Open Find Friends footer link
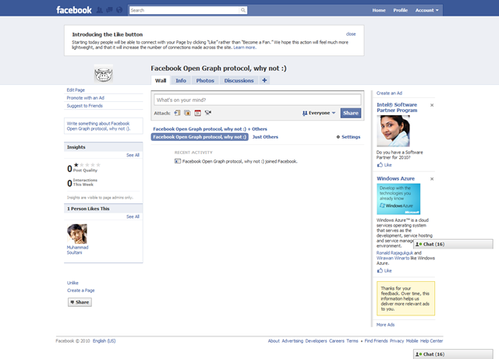499x359 pixels. (x=376, y=341)
